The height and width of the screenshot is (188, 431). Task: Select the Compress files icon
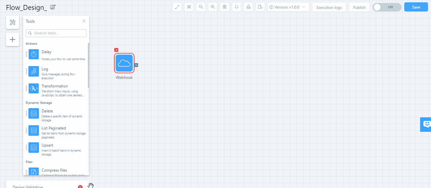point(34,172)
